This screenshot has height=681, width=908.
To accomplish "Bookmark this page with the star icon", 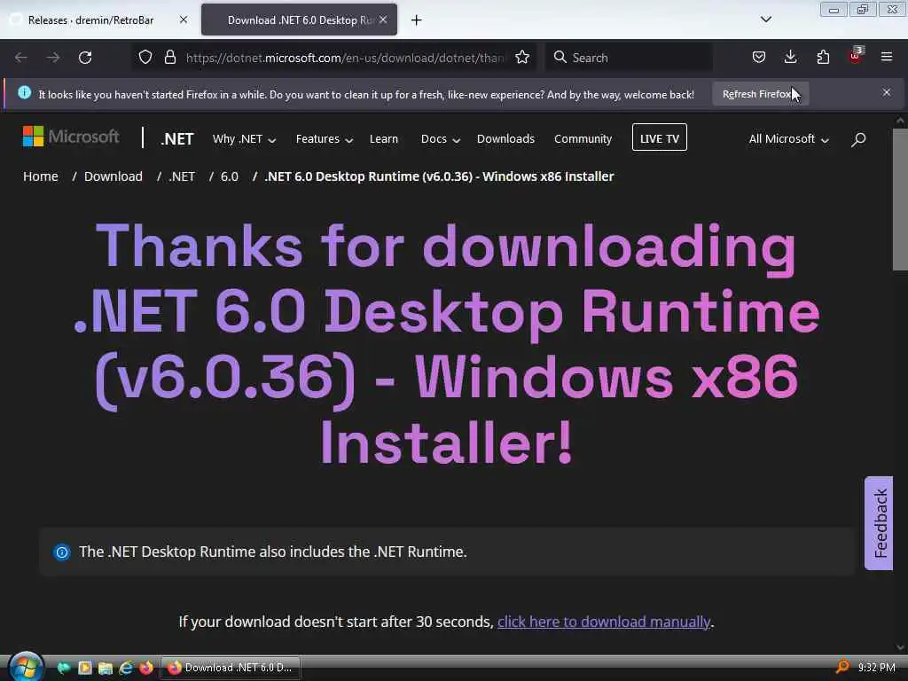I will click(522, 58).
